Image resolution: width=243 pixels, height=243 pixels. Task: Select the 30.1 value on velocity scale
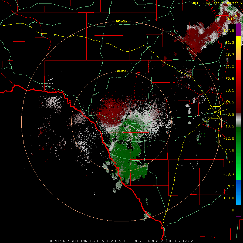coord(230,90)
